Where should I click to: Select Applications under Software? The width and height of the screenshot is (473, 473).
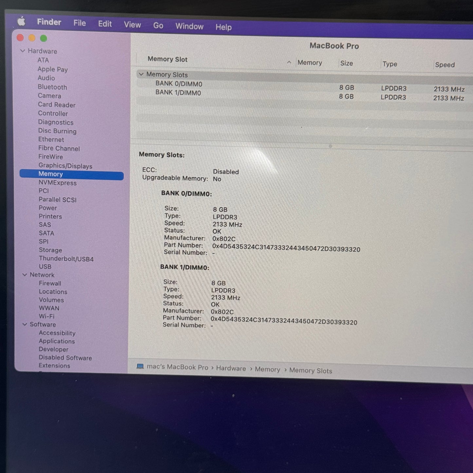(57, 341)
